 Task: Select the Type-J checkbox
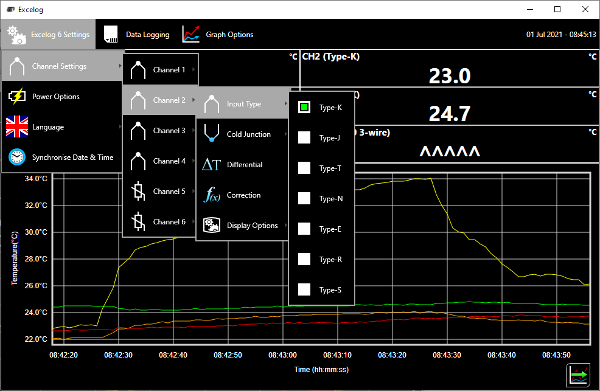(304, 137)
